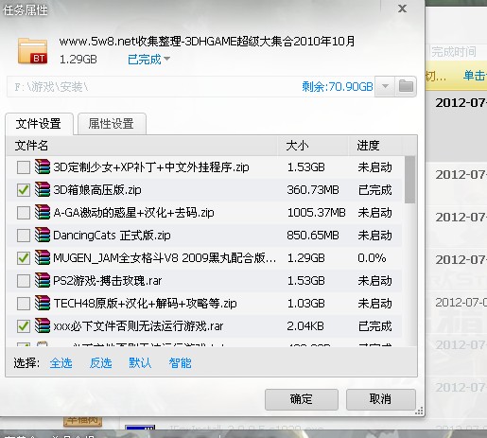The width and height of the screenshot is (487, 438).
Task: Click the file list vertical scrollbar
Action: click(409, 252)
